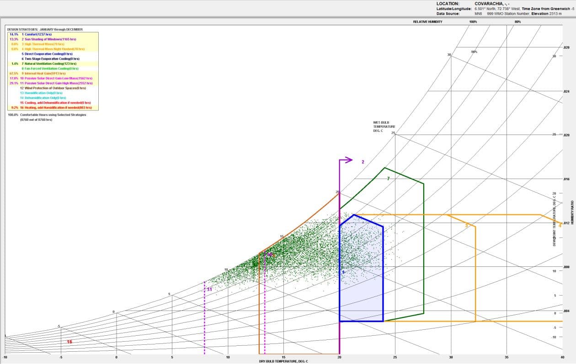Screen dimensions: 576x364
Task: Select 14 Dehumidification Only strategy
Action: 43,98
